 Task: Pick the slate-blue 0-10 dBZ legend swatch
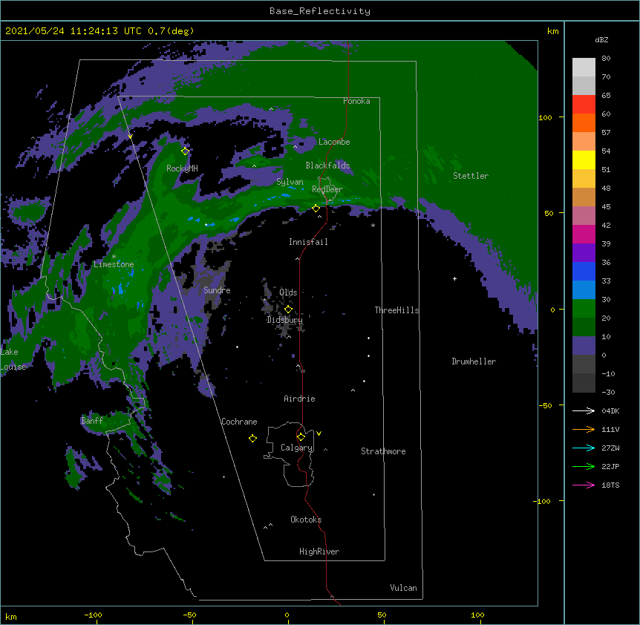pyautogui.click(x=584, y=346)
